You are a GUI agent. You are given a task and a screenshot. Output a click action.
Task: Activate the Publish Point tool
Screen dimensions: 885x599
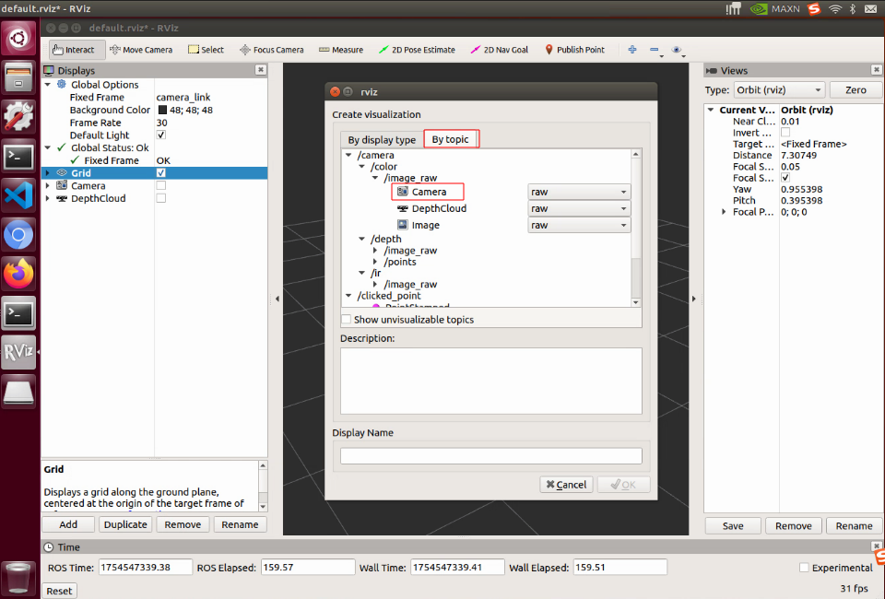point(574,50)
